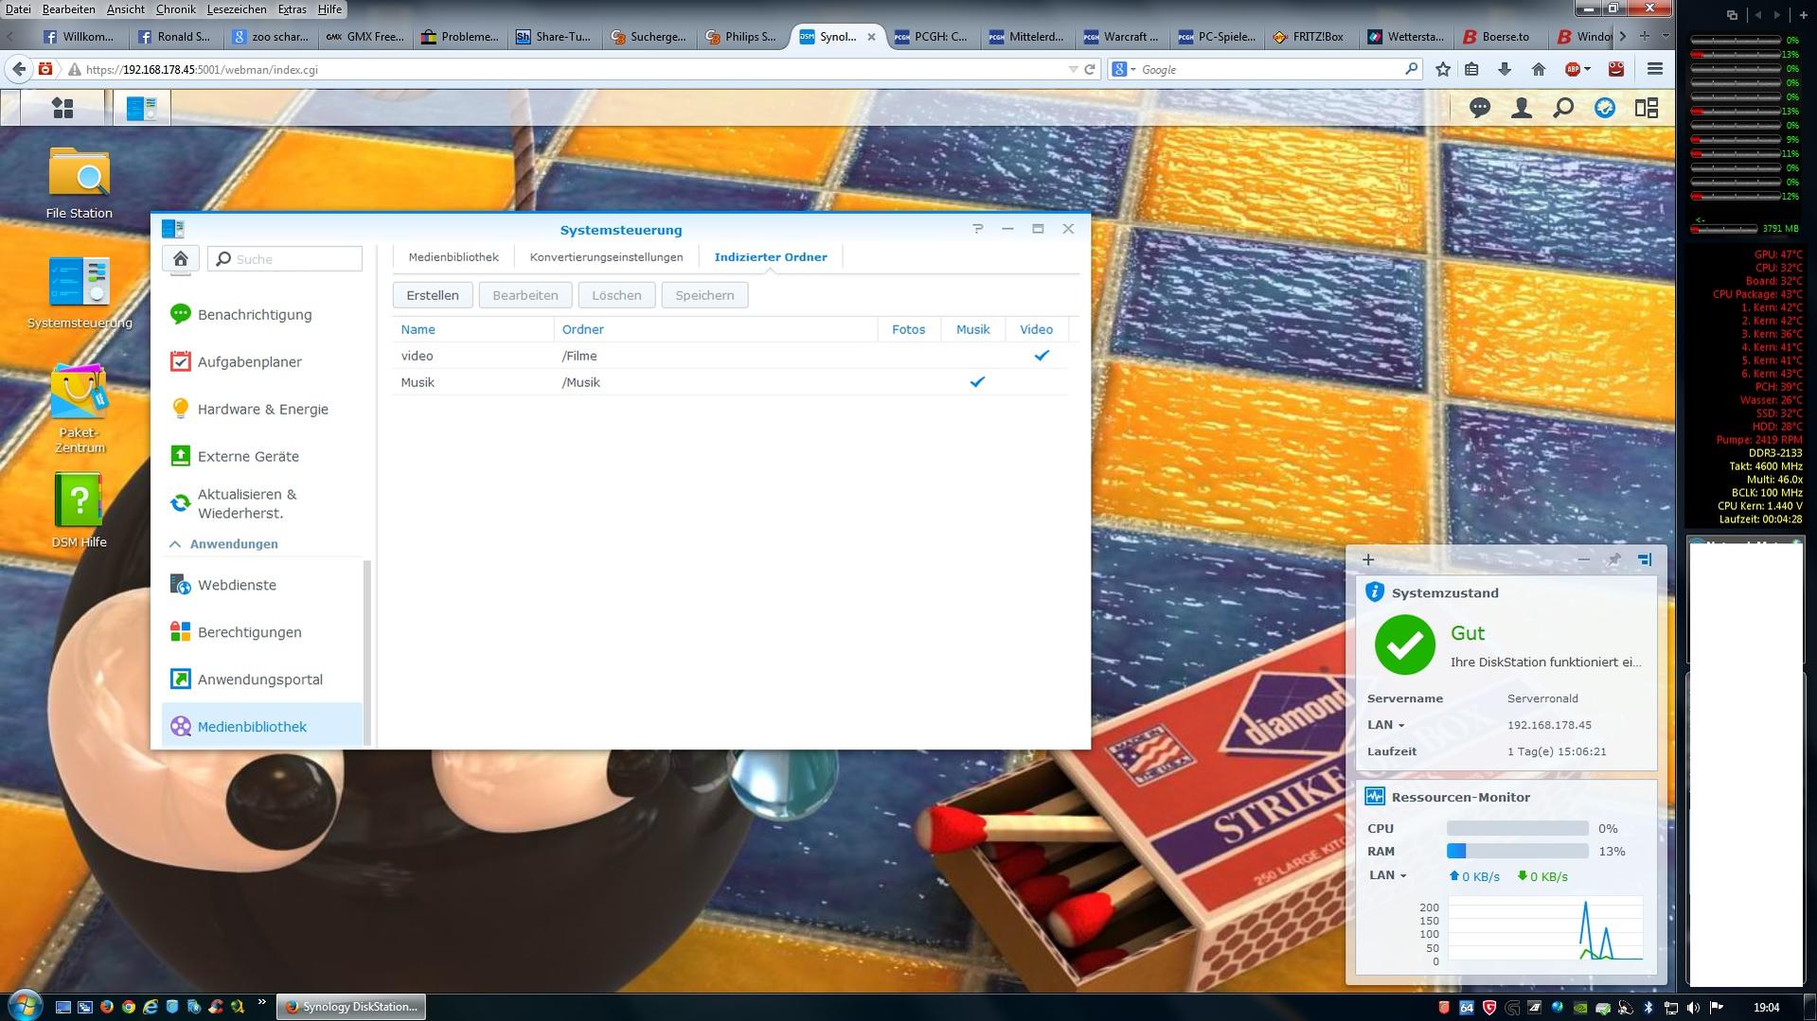Toggle Video checkmark for video folder
This screenshot has height=1021, width=1817.
pyautogui.click(x=1042, y=356)
